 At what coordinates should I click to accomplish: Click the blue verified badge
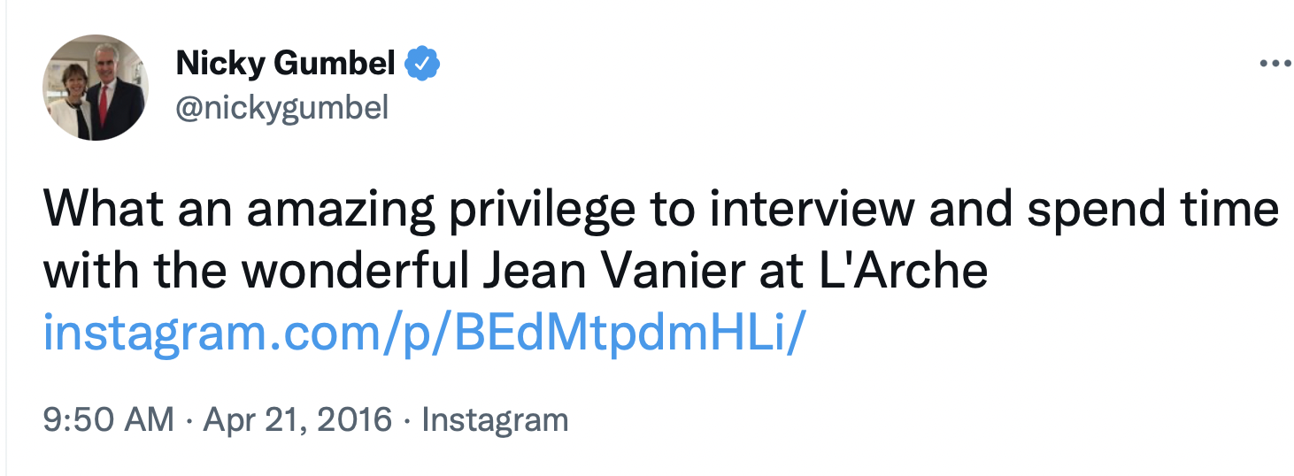click(423, 64)
